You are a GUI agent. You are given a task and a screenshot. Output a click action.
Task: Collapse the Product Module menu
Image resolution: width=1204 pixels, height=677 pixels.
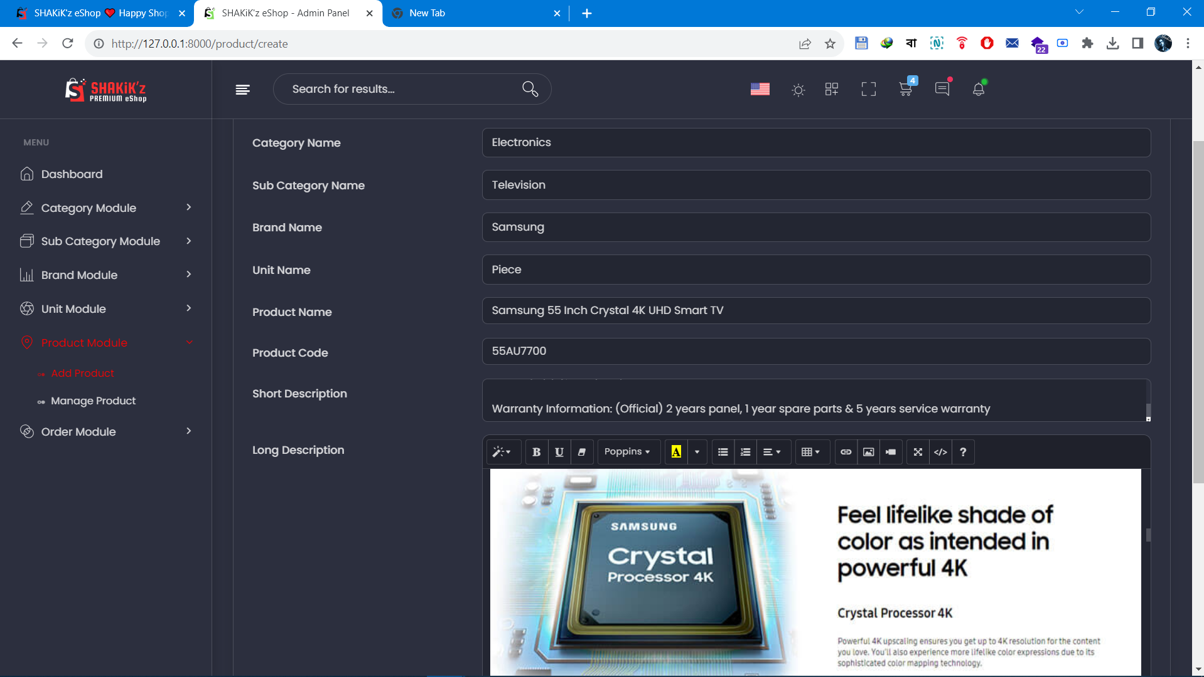click(105, 343)
